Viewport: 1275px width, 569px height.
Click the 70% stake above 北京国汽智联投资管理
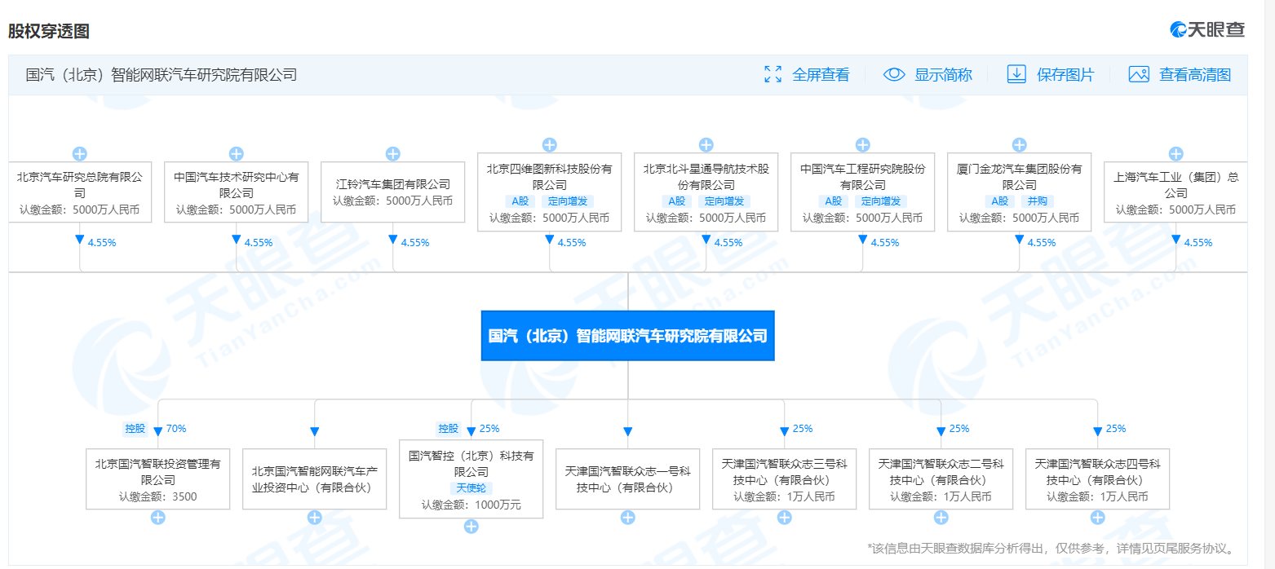pos(176,428)
